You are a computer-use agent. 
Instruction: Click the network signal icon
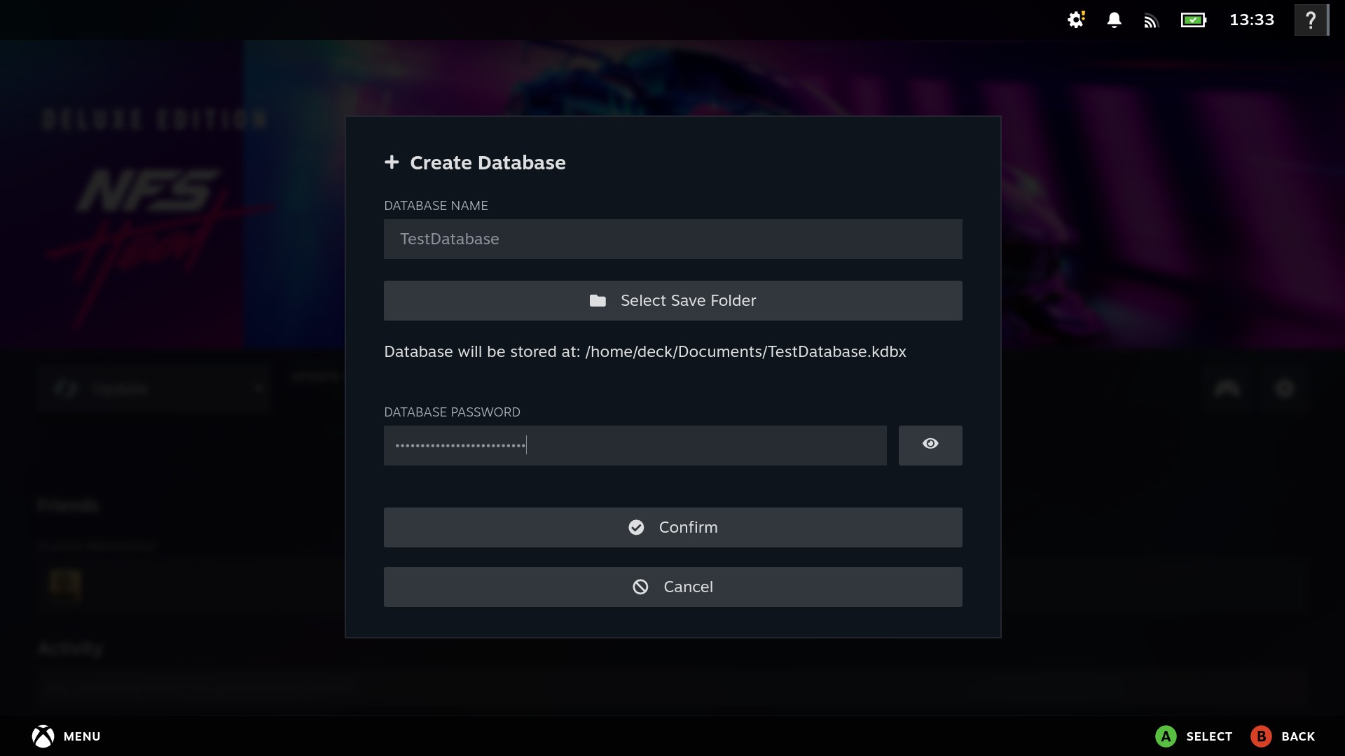point(1151,21)
